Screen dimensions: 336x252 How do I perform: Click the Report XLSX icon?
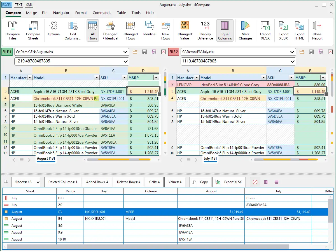click(x=265, y=31)
